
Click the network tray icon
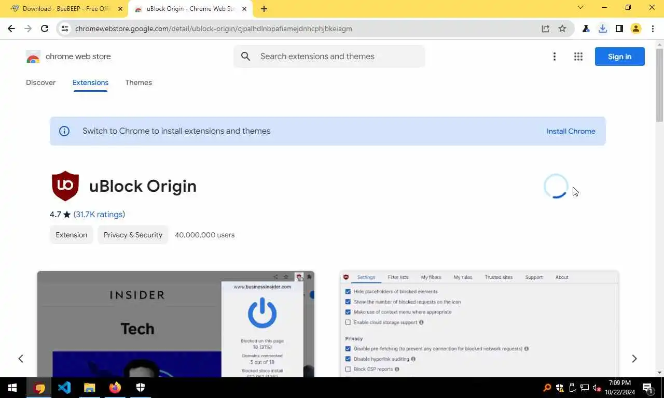coord(585,388)
